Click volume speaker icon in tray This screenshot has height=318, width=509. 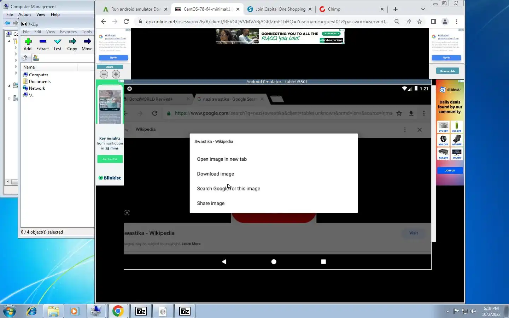tap(473, 311)
